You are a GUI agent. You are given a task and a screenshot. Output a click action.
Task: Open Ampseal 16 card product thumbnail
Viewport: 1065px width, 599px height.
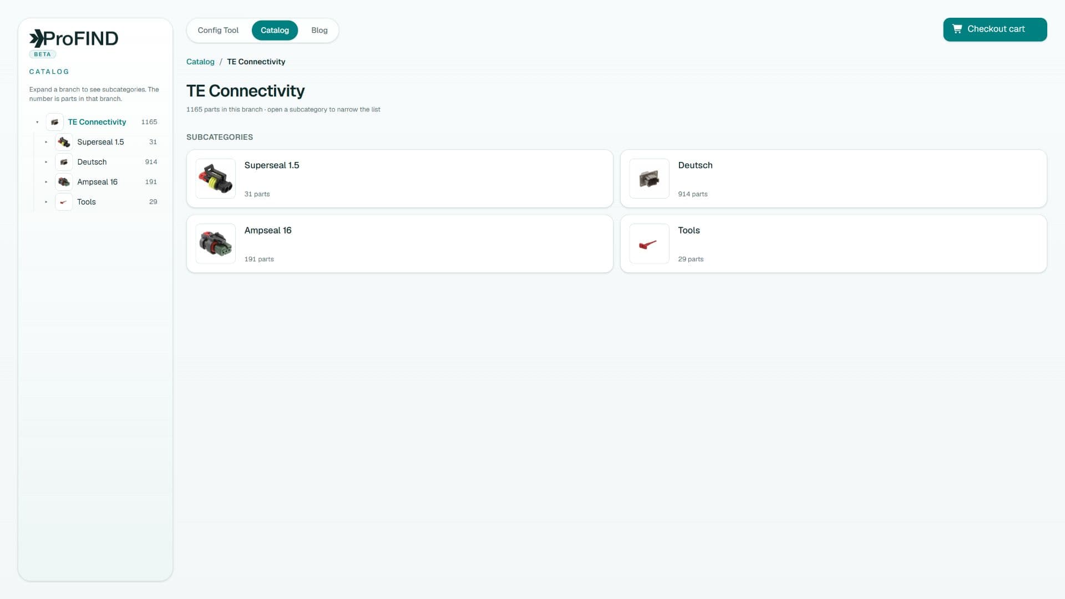tap(216, 243)
